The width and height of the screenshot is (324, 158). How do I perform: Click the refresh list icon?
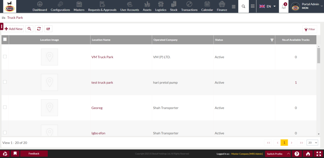pos(39,29)
